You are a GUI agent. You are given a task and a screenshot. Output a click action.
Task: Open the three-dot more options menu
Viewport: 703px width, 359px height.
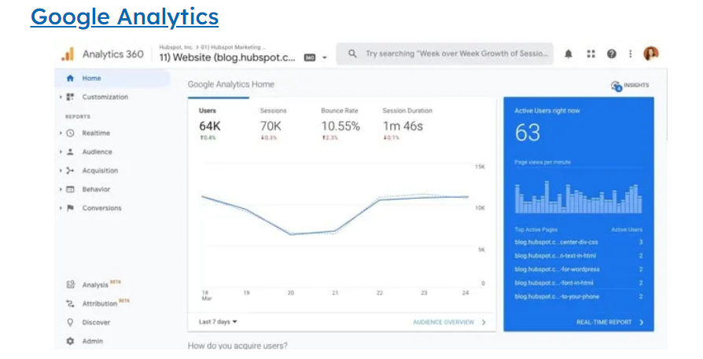click(631, 54)
